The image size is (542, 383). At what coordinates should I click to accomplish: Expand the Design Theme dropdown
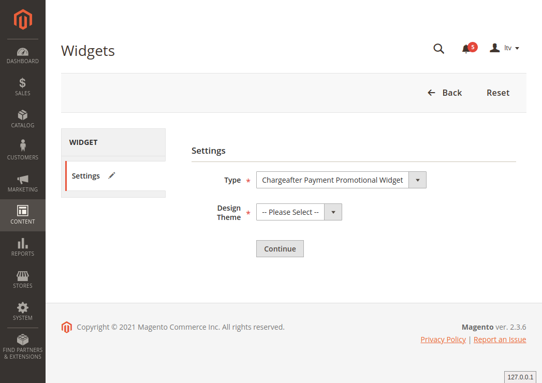pyautogui.click(x=299, y=212)
